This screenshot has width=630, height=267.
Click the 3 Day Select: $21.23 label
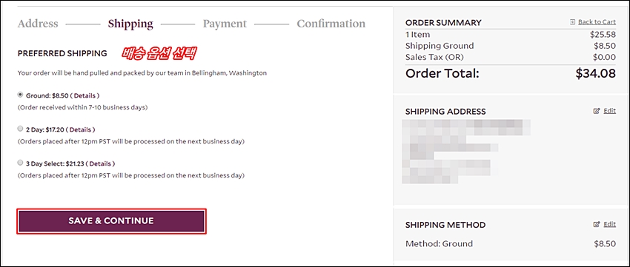tap(55, 164)
